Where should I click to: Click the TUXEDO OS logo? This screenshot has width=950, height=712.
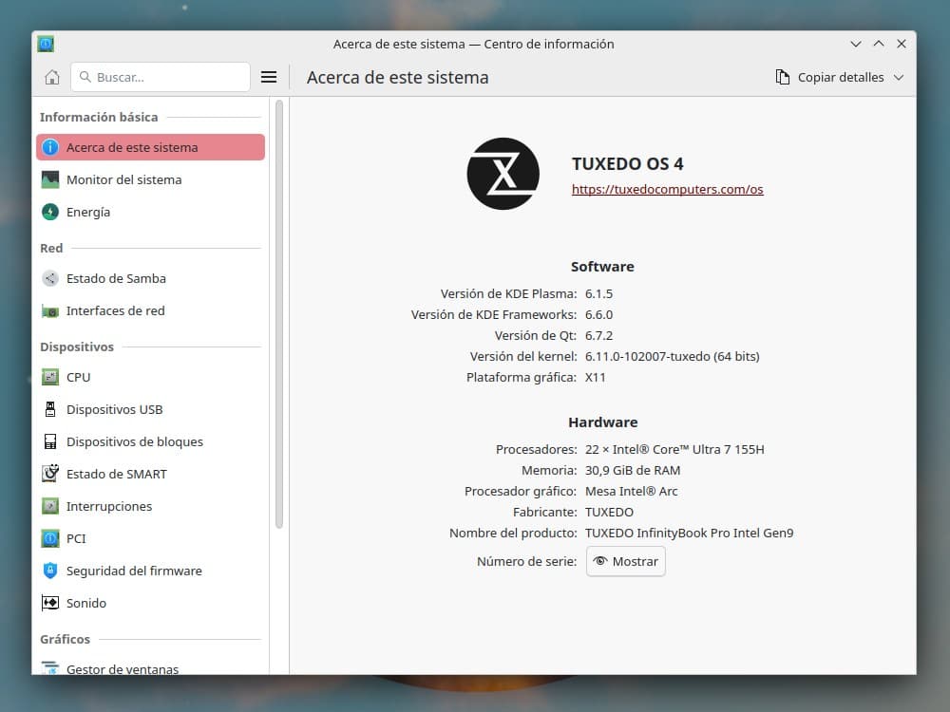503,174
